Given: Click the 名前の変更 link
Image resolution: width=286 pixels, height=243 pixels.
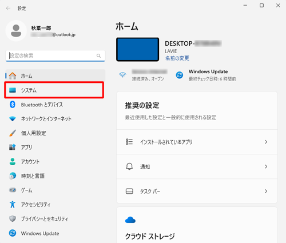Looking at the screenshot, I should point(177,58).
